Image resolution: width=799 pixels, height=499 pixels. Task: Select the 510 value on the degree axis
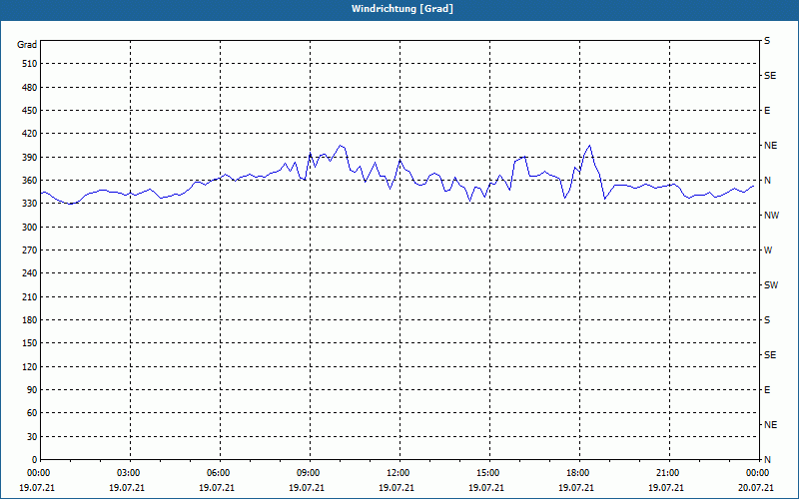[x=30, y=64]
